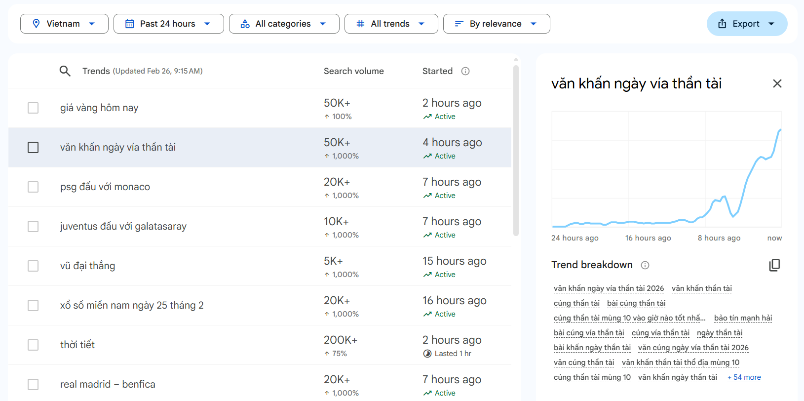
Task: Open breakdown term văn khấn thần tài thổ địa mùng 10
Action: pos(681,362)
